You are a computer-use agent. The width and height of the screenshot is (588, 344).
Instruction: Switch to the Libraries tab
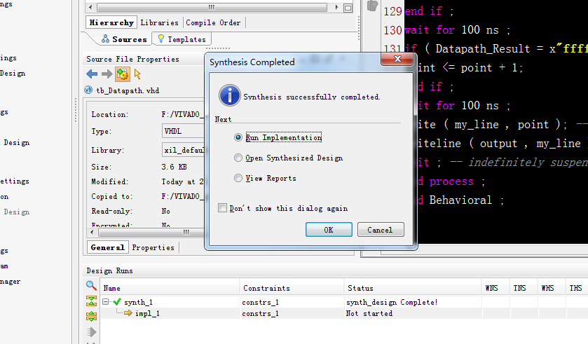(159, 22)
